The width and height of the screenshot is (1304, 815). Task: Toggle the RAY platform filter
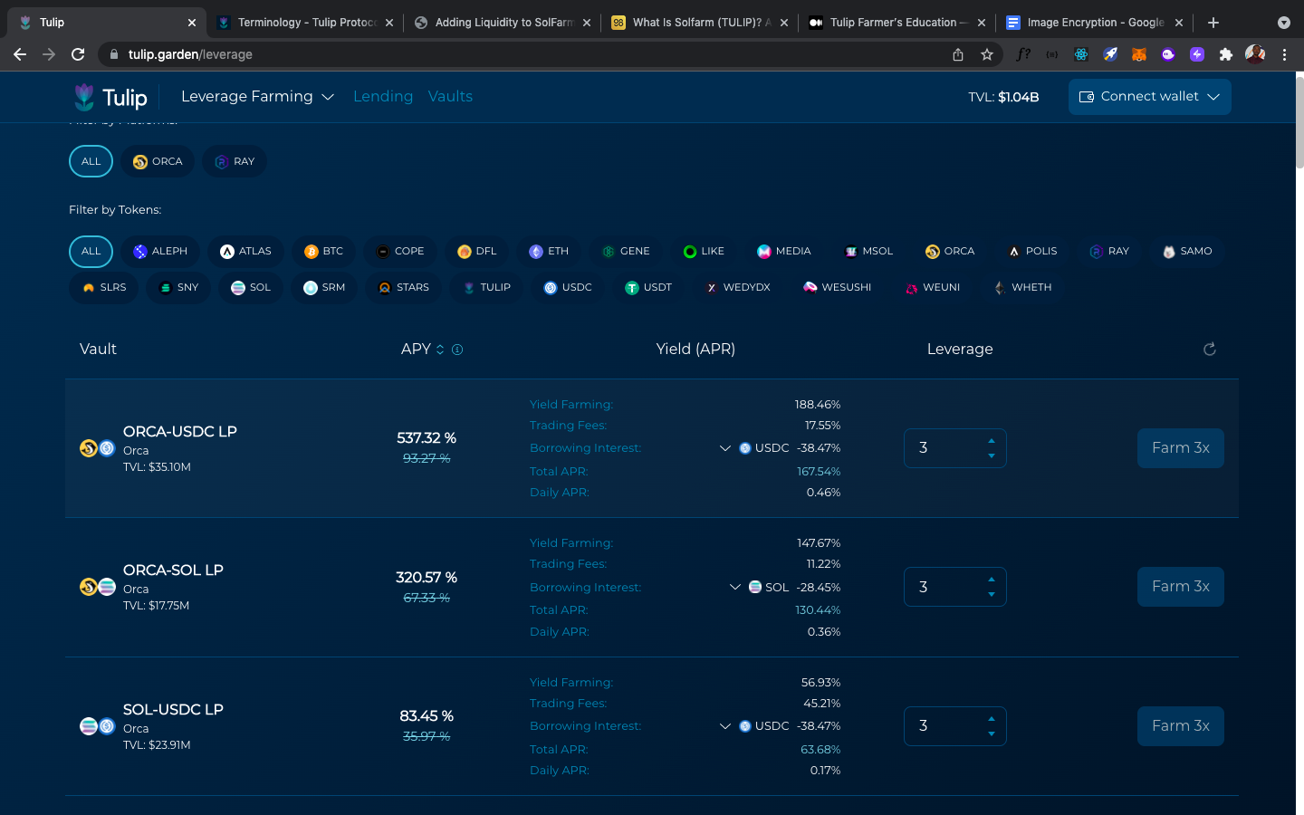pos(235,161)
